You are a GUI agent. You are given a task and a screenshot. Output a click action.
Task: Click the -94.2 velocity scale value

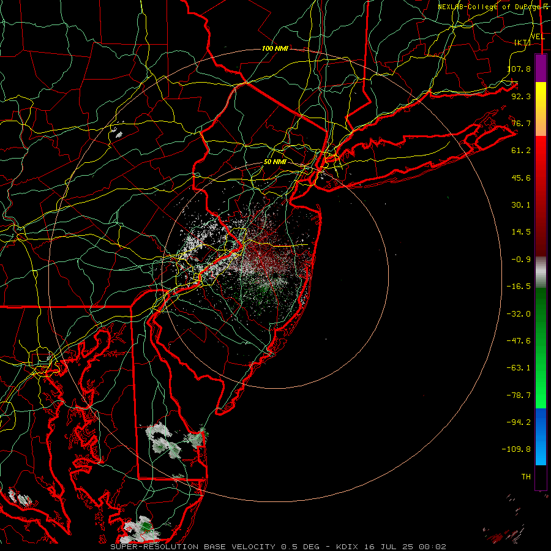(519, 422)
